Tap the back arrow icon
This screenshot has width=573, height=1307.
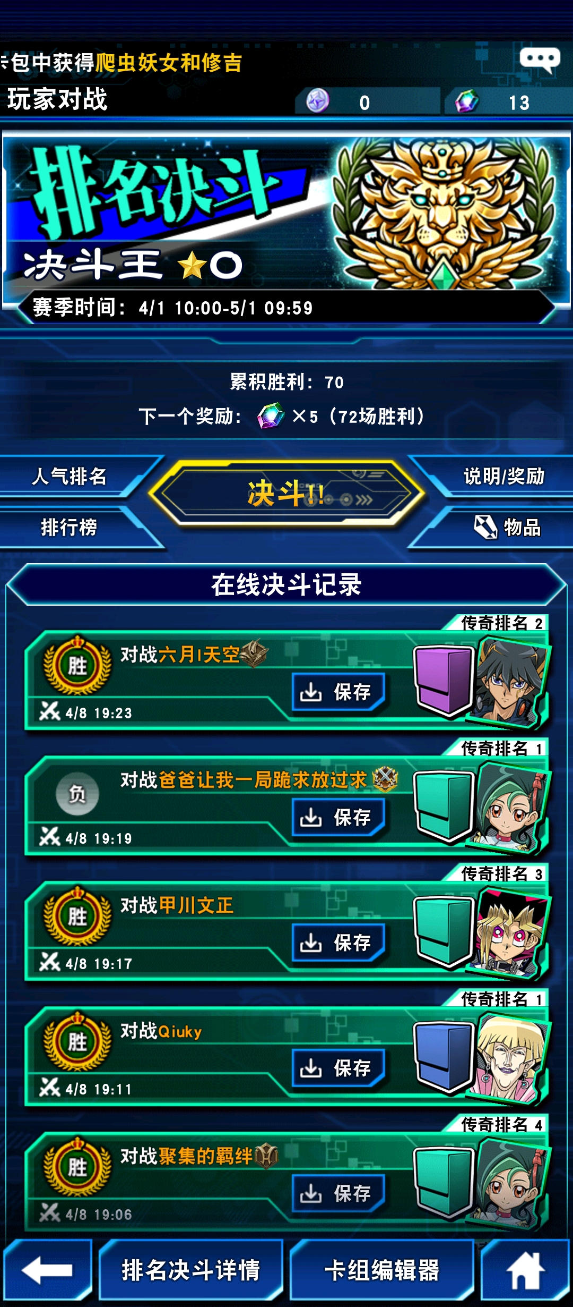[x=48, y=1270]
